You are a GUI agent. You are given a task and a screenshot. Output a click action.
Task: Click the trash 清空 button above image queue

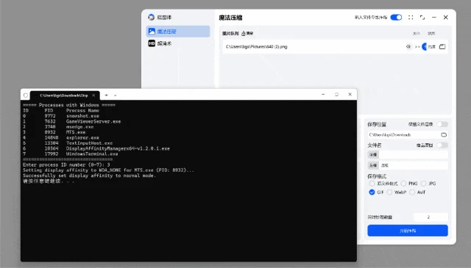point(247,33)
